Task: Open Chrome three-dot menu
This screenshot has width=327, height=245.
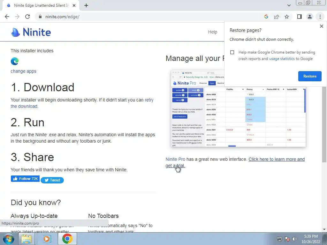Action: (320, 17)
